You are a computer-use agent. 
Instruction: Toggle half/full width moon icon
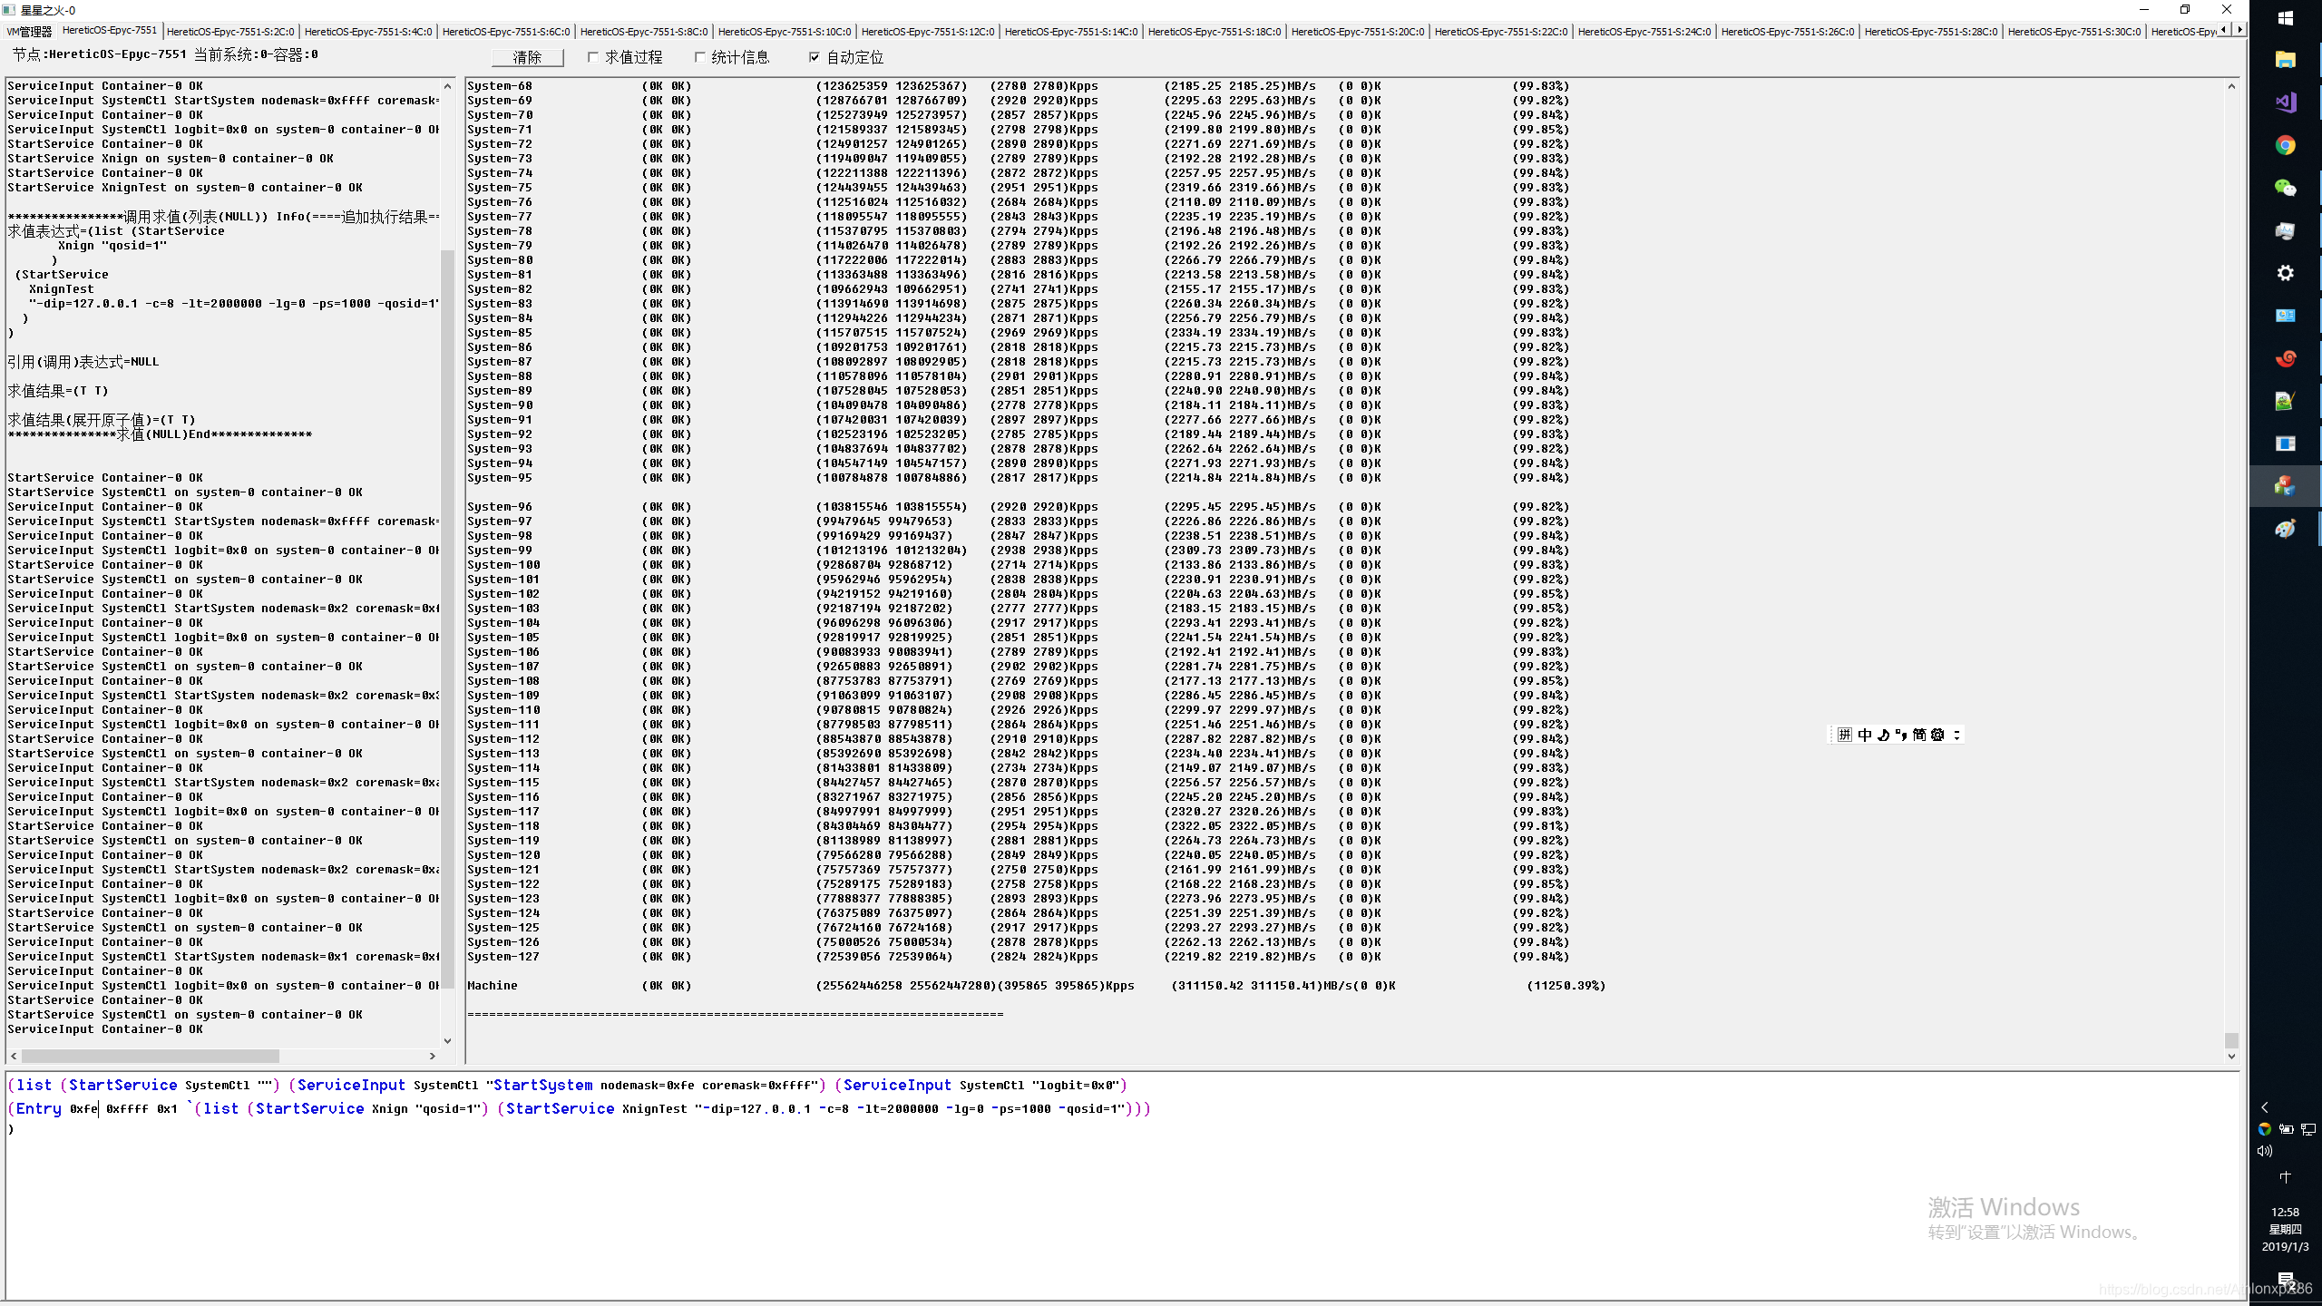(1883, 735)
